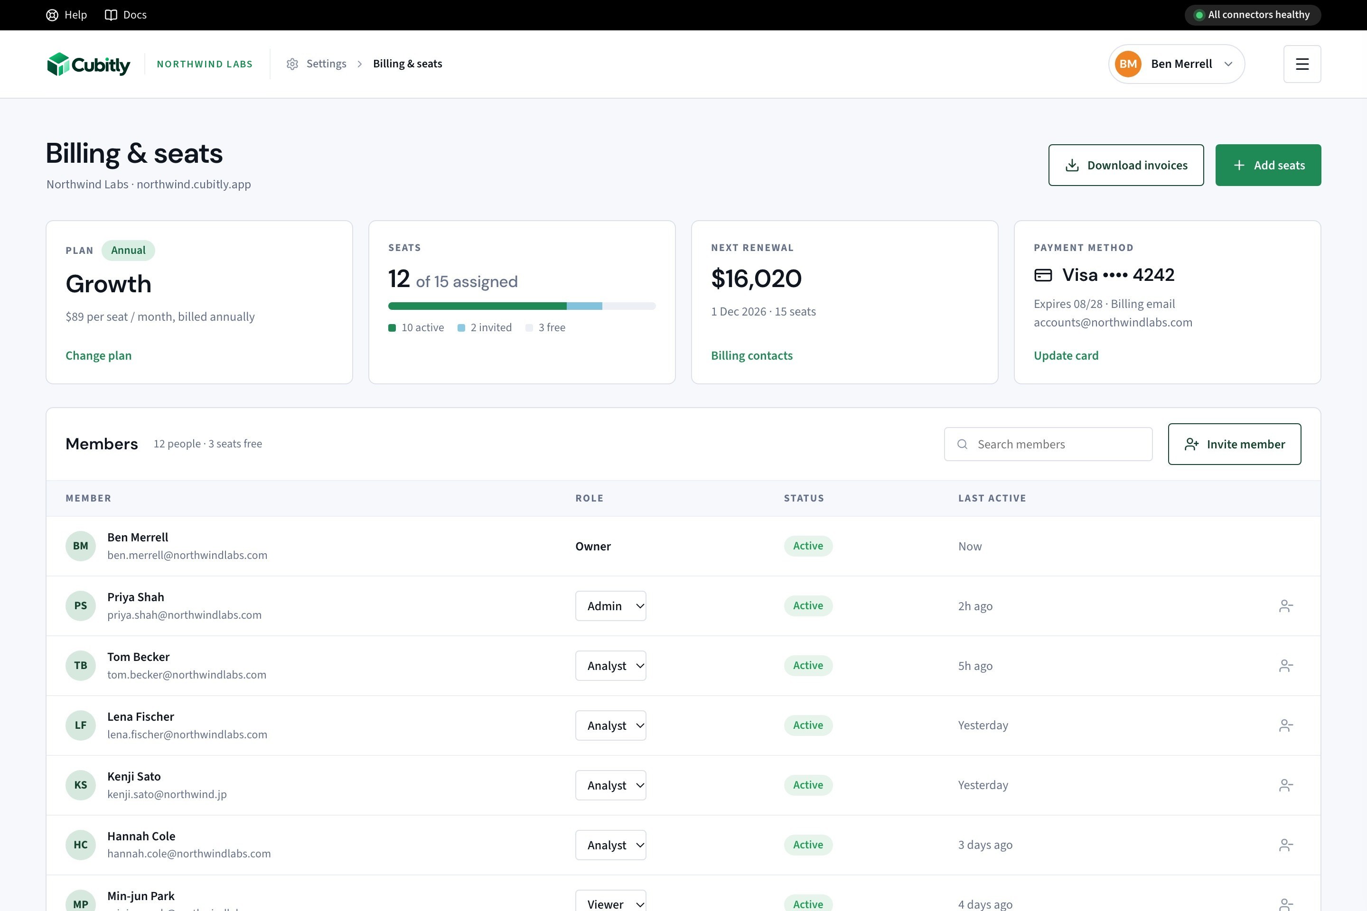Click the BM avatar in the header

click(x=1128, y=64)
